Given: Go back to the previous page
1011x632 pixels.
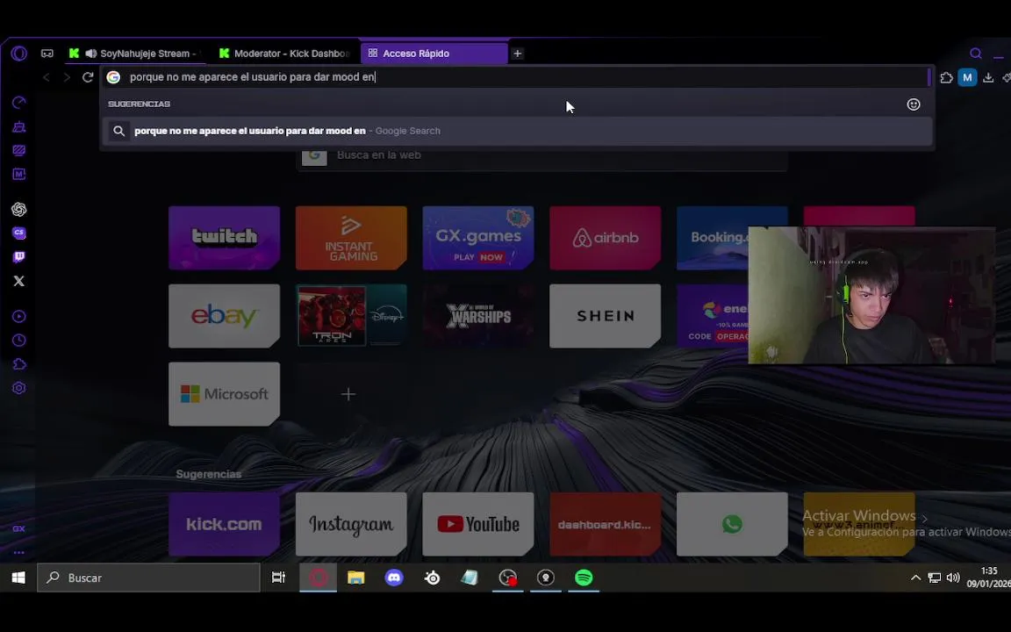Looking at the screenshot, I should 46,77.
